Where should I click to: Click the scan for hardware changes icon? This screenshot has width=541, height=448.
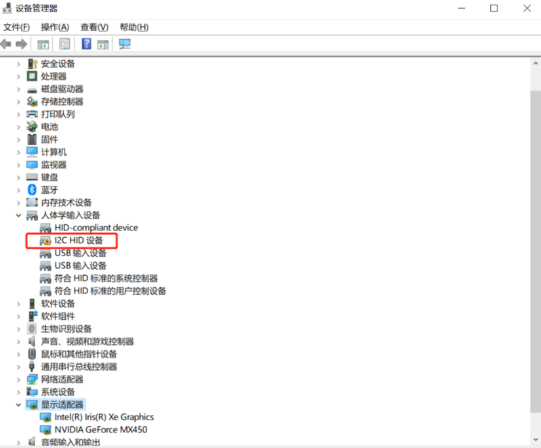124,44
